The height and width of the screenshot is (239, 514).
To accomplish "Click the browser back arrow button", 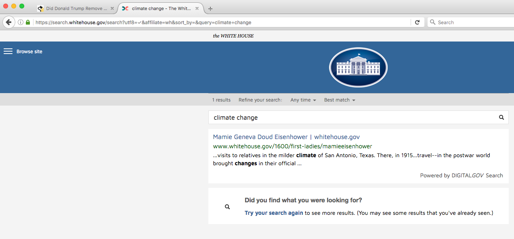I will pos(8,22).
